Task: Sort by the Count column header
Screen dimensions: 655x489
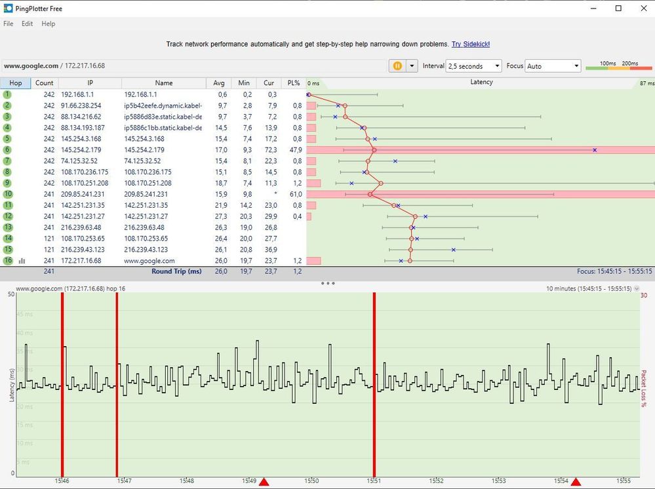Action: click(x=45, y=83)
